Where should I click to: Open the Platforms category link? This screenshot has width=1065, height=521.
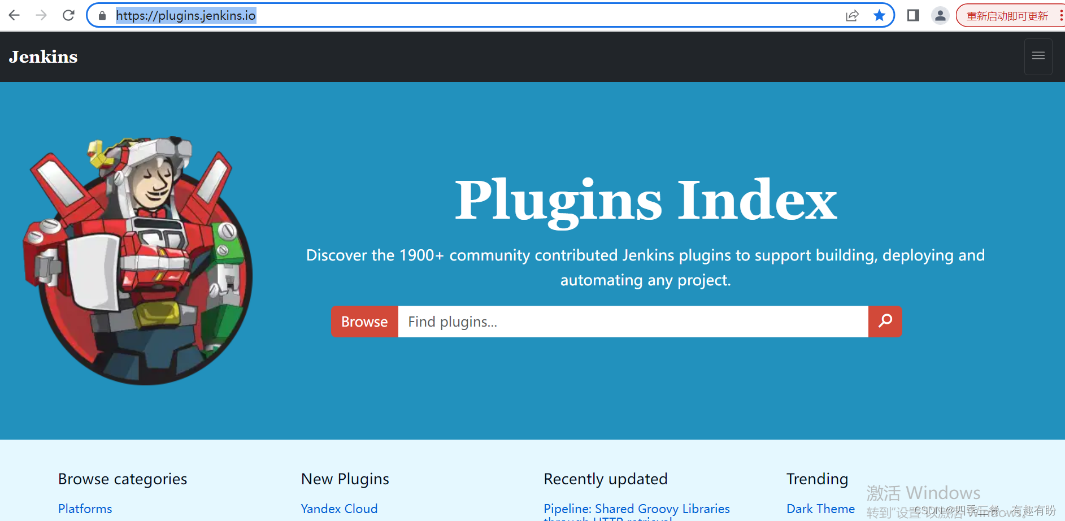click(85, 509)
